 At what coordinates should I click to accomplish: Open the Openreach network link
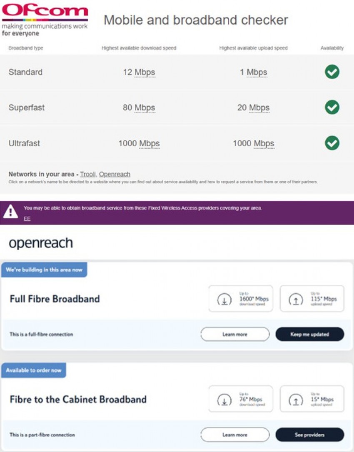point(115,174)
